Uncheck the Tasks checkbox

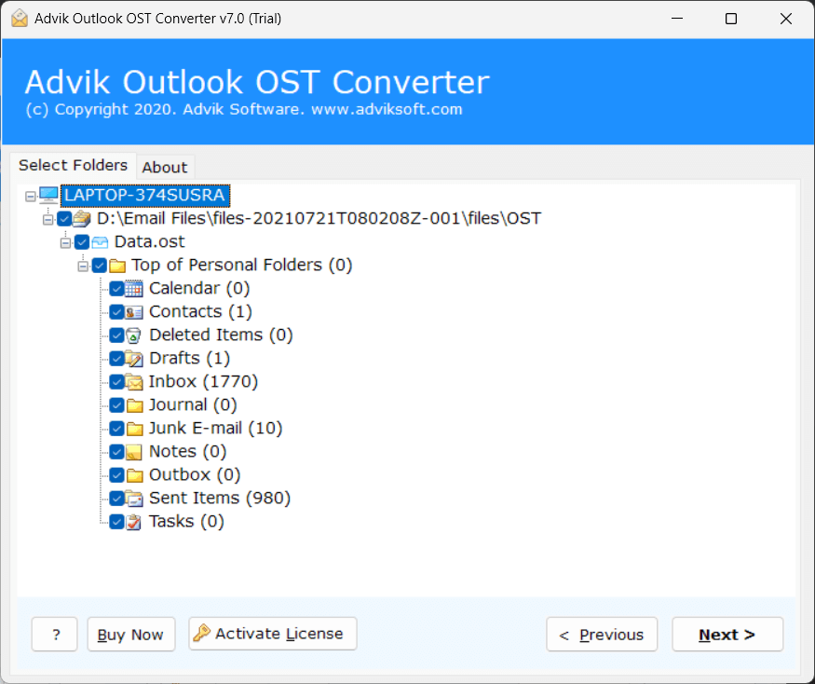(116, 522)
